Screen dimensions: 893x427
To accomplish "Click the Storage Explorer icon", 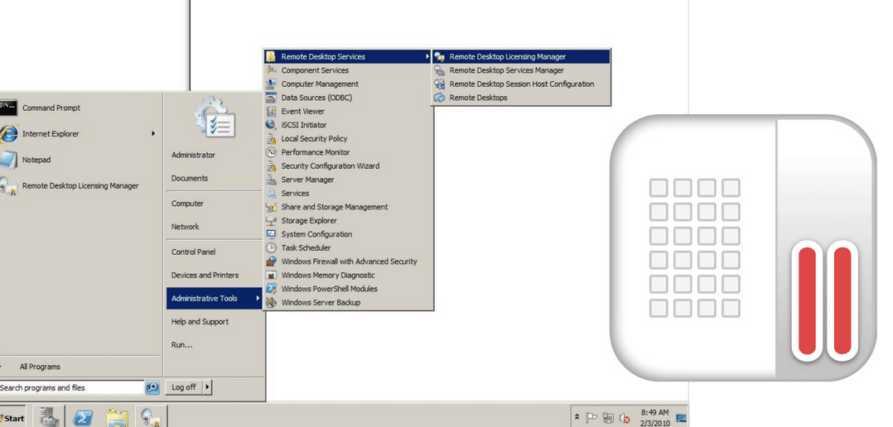I will [272, 220].
